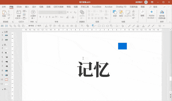Click the Adobe Acrobat ribbon icon
This screenshot has width=172, height=101.
click(152, 12)
